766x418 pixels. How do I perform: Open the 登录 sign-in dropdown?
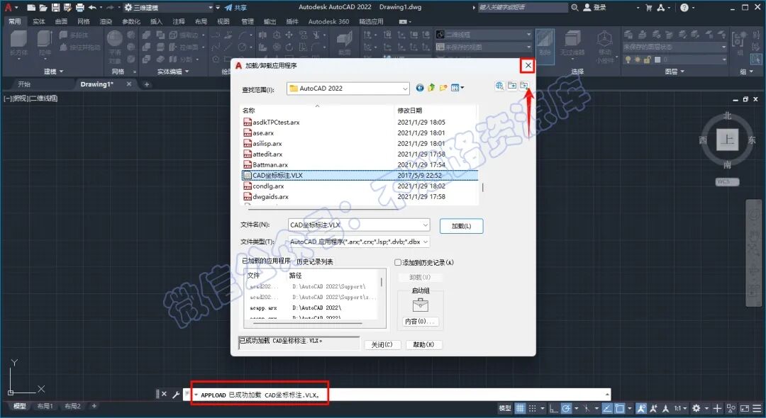point(638,8)
